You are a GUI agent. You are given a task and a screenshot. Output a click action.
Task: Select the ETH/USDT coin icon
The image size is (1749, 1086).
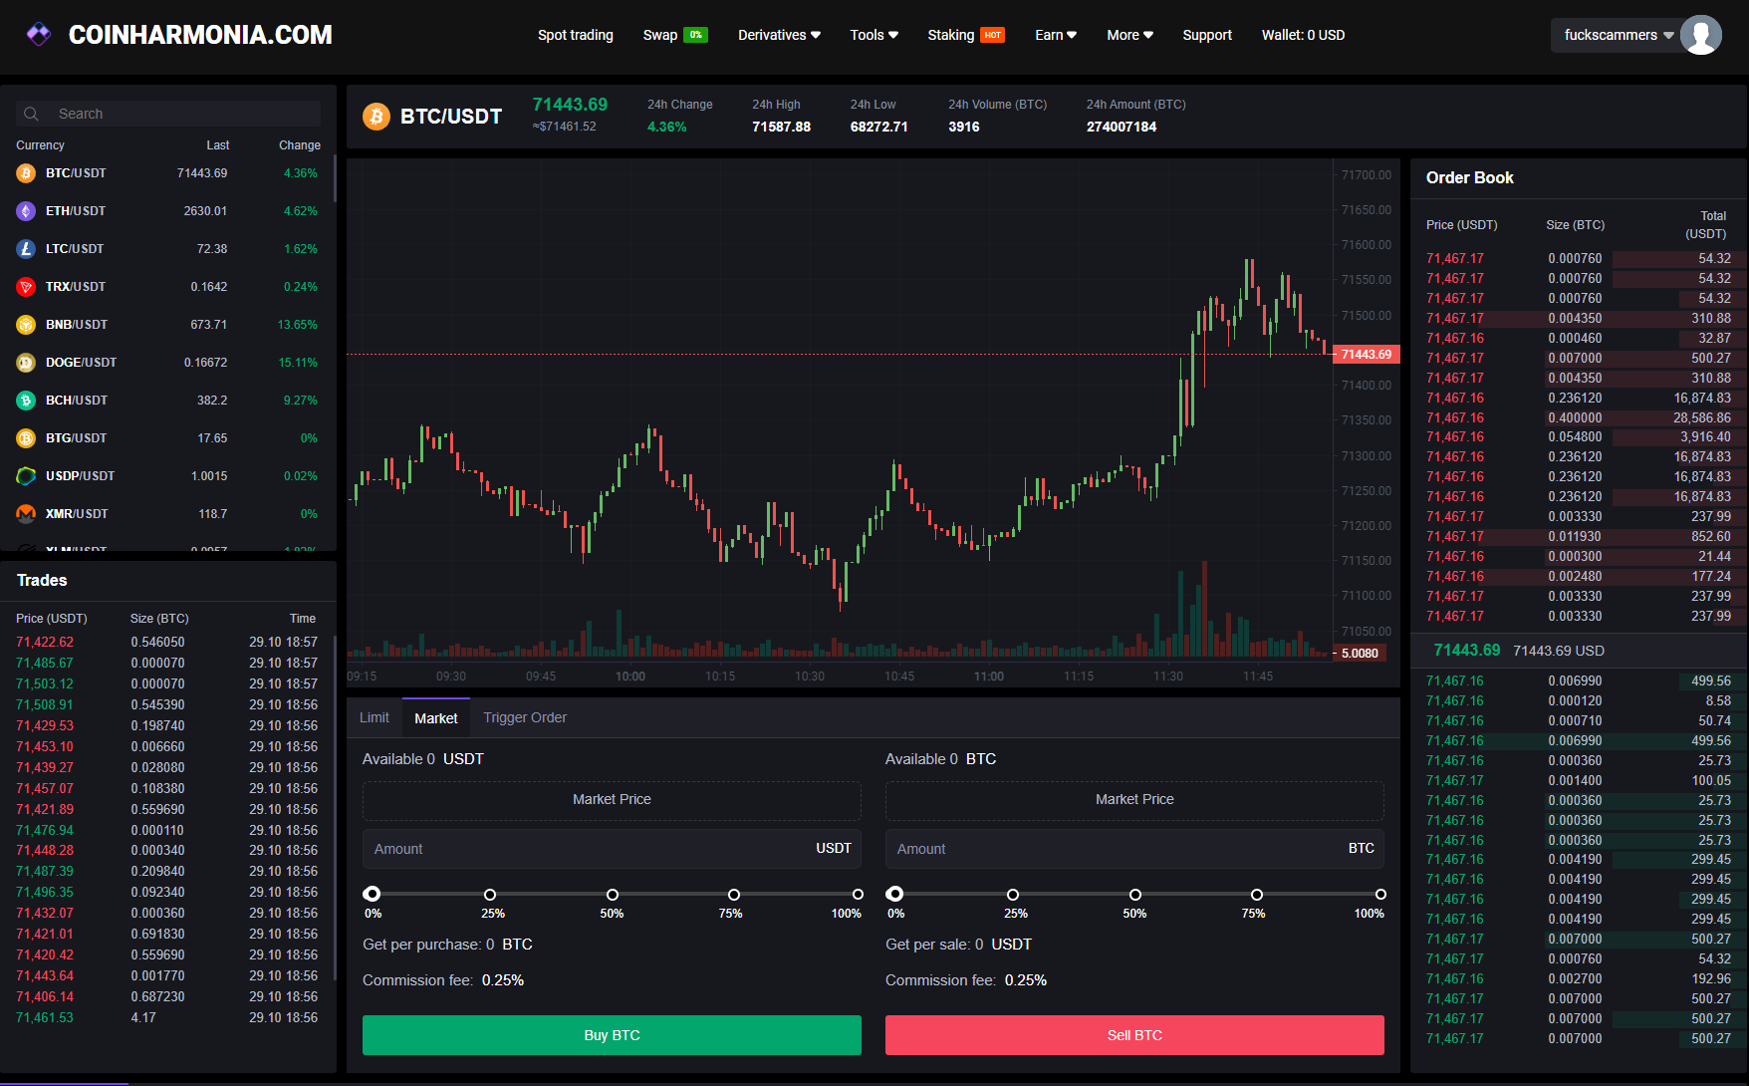[x=26, y=211]
